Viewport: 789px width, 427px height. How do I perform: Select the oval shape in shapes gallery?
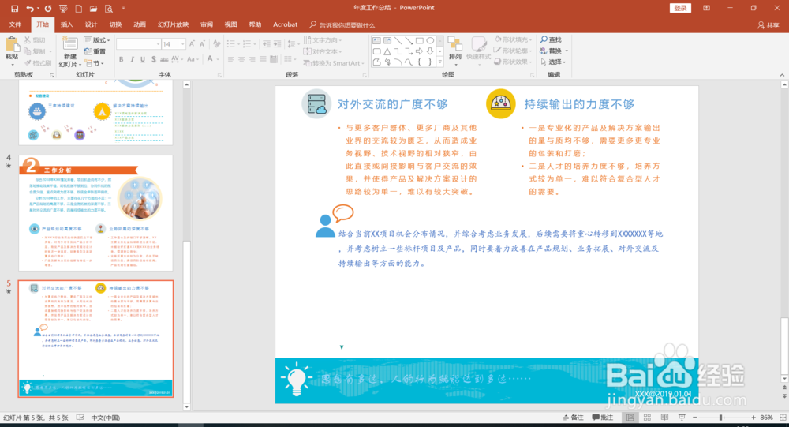click(430, 40)
